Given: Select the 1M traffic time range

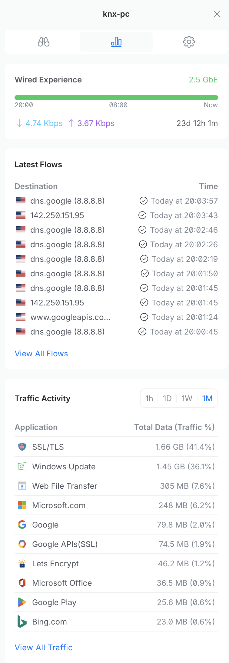Looking at the screenshot, I should [207, 398].
